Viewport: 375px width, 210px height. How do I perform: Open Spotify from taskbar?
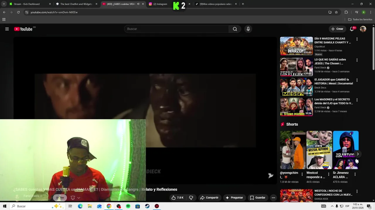128,206
